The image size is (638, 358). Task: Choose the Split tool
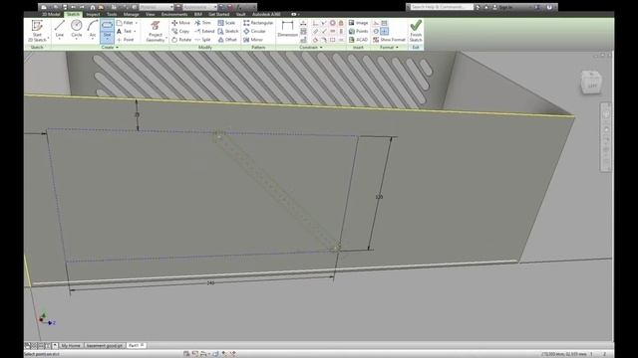(x=202, y=40)
